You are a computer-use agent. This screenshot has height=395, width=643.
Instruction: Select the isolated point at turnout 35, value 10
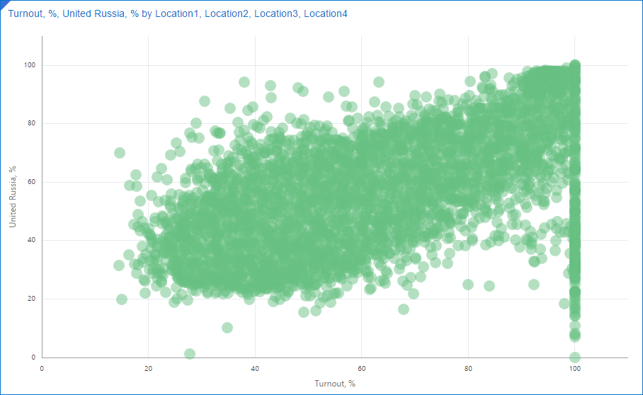click(x=227, y=328)
